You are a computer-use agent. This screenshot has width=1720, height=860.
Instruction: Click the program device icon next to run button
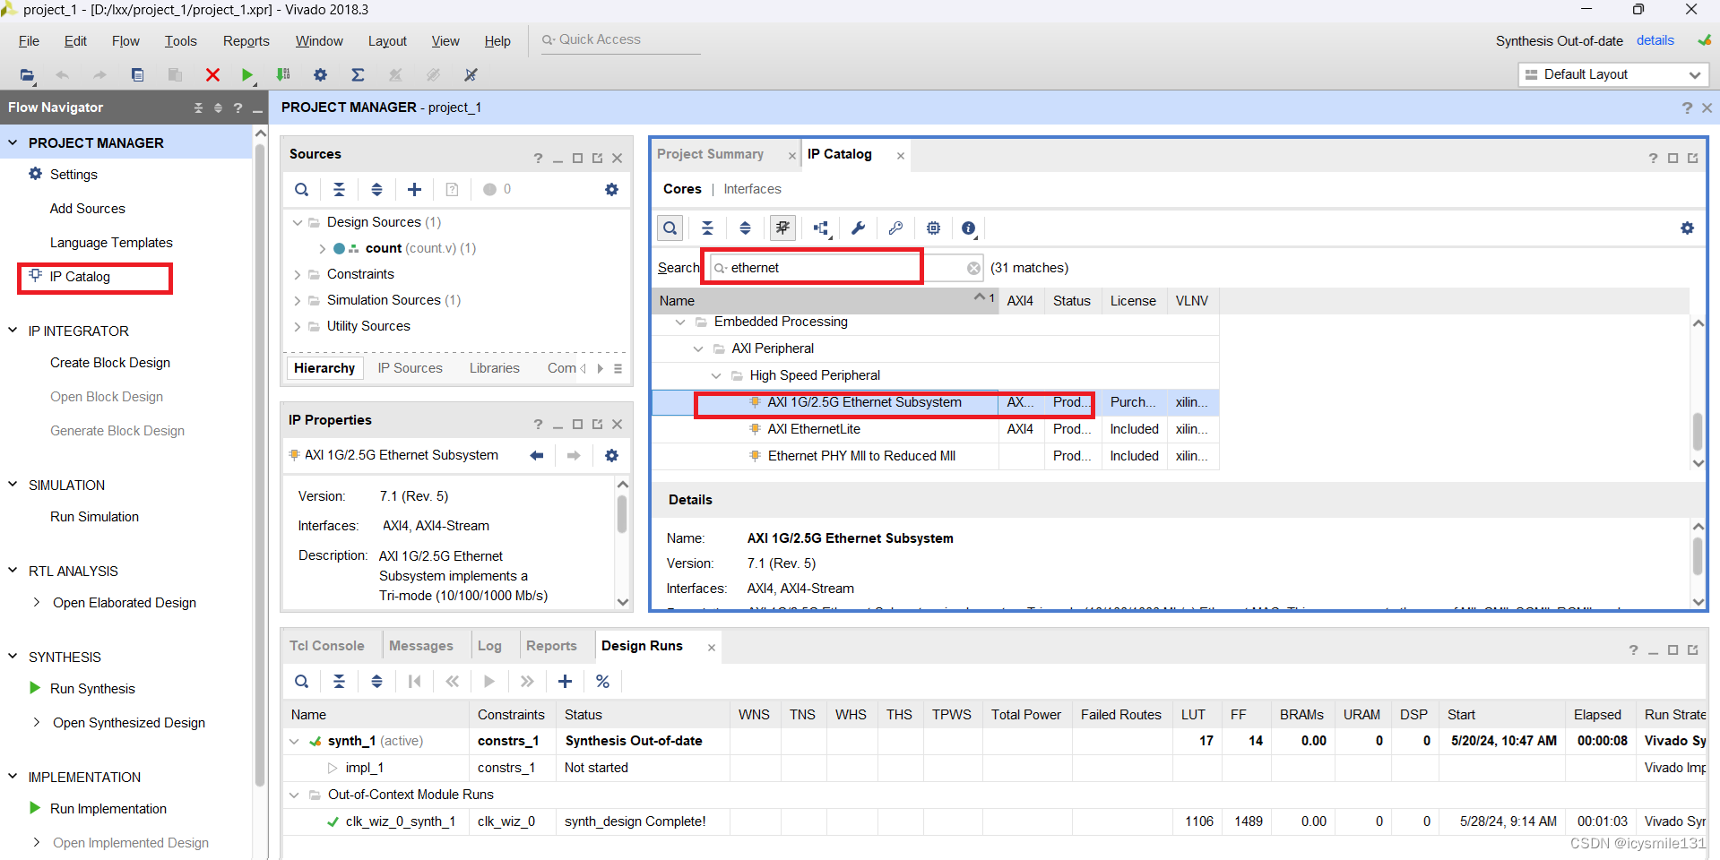(x=283, y=74)
